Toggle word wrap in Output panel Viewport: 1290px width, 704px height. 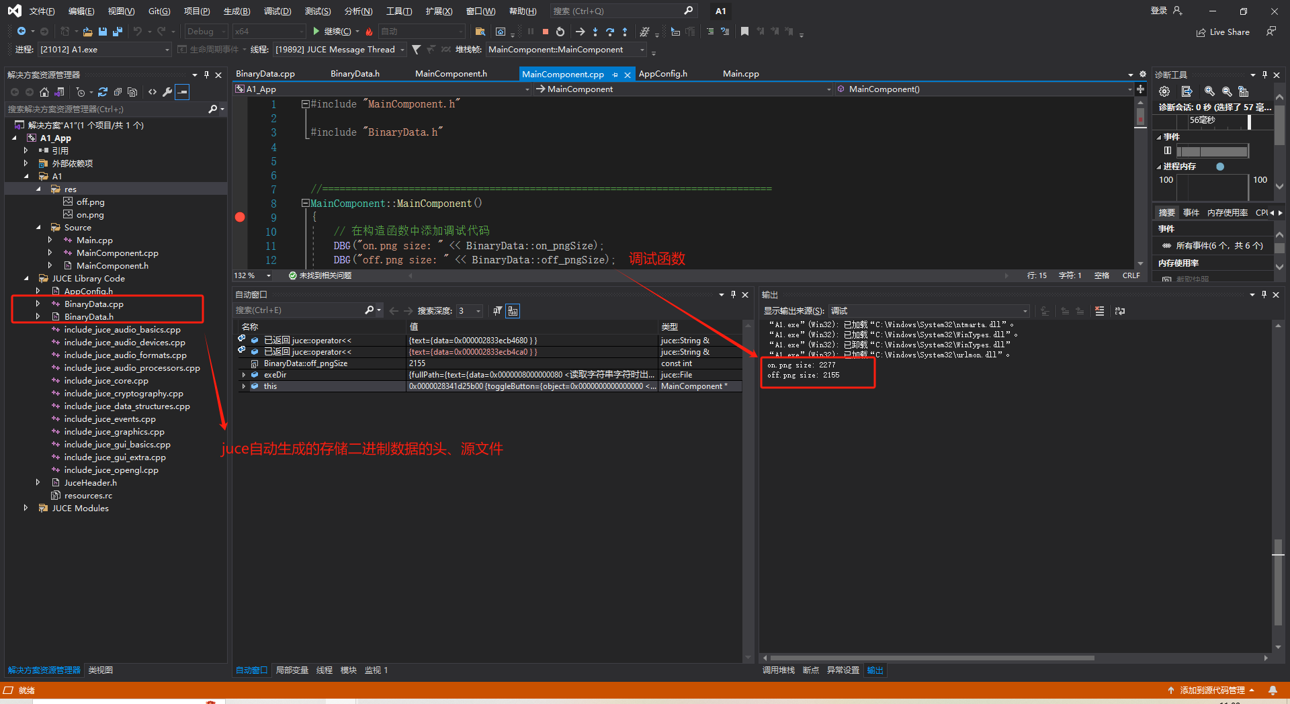[1119, 311]
